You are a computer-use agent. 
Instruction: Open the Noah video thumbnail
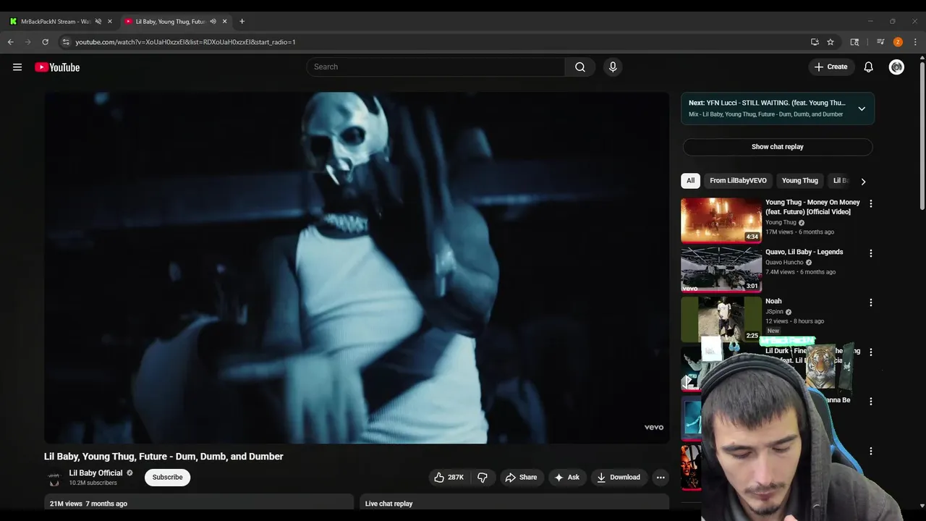(x=721, y=319)
